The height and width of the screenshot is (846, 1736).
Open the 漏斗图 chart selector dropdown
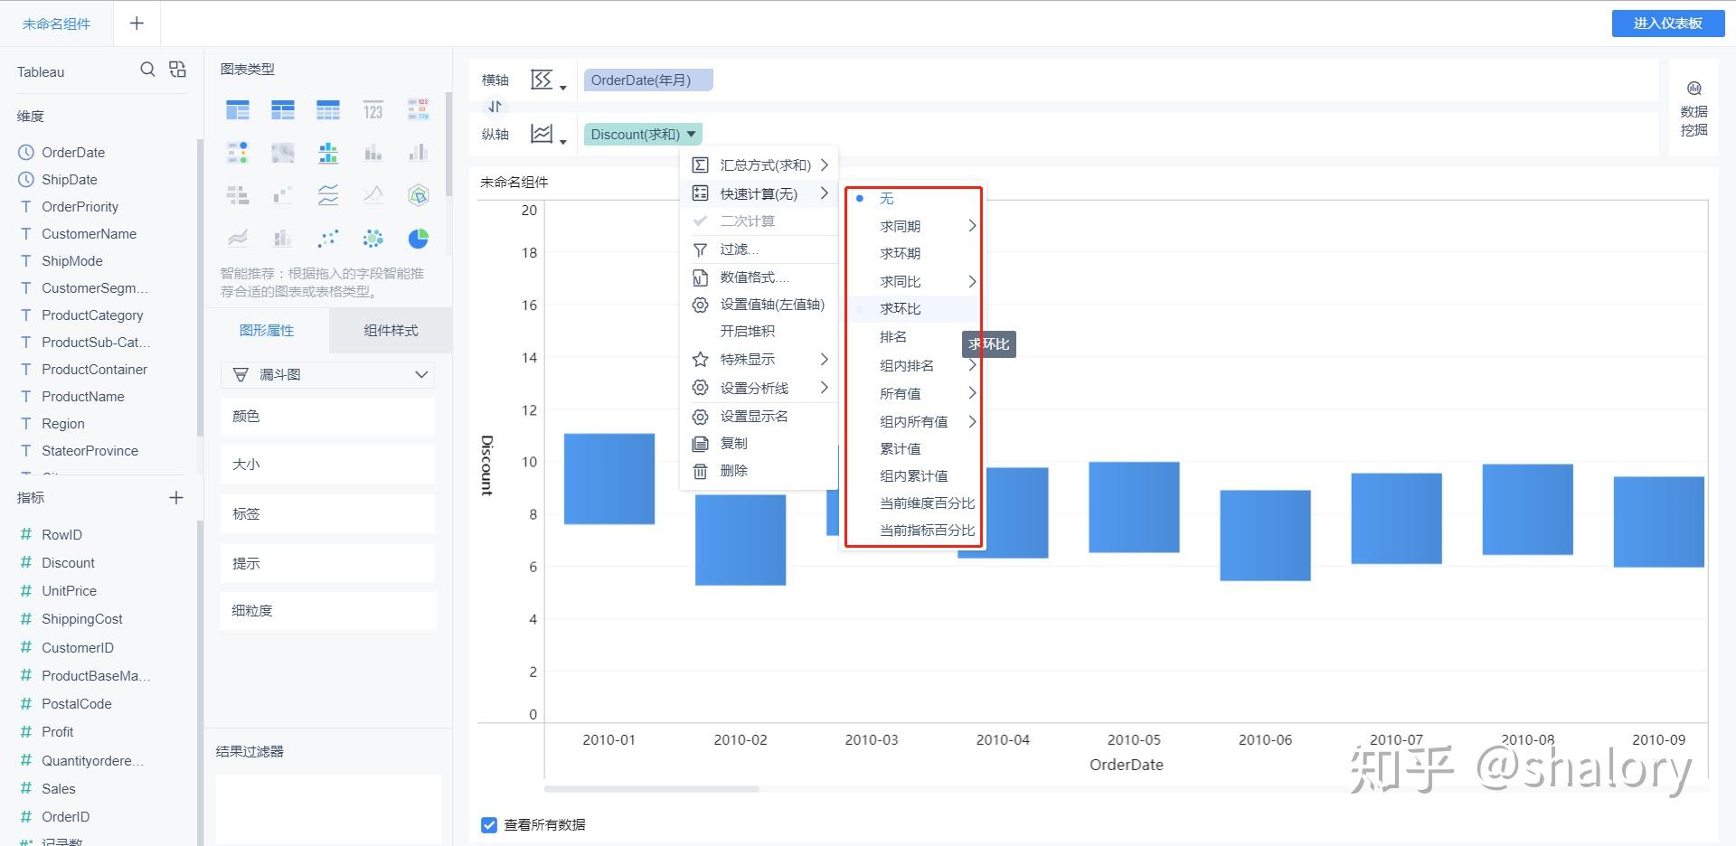[327, 374]
